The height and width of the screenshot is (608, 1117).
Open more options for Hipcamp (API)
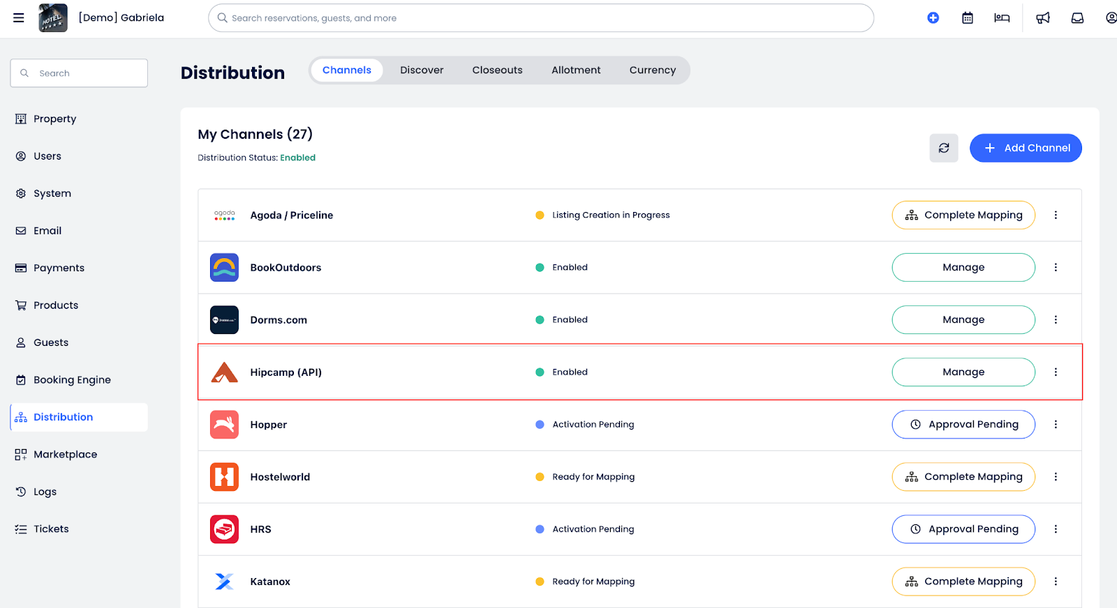coord(1056,372)
